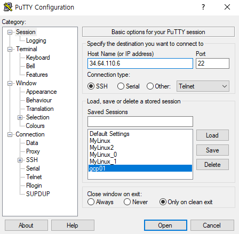Image resolution: width=239 pixels, height=234 pixels.
Task: Expand the Selection tree node
Action: 20,117
